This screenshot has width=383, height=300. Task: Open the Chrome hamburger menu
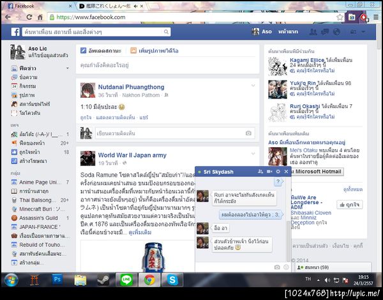click(x=376, y=17)
